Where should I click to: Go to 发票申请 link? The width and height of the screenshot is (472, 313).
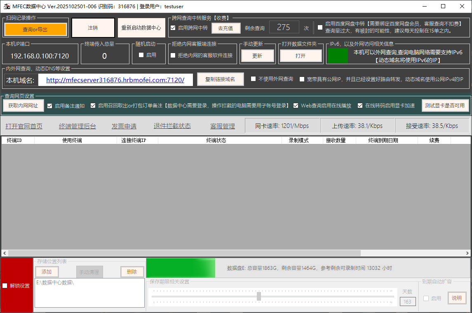click(x=124, y=126)
